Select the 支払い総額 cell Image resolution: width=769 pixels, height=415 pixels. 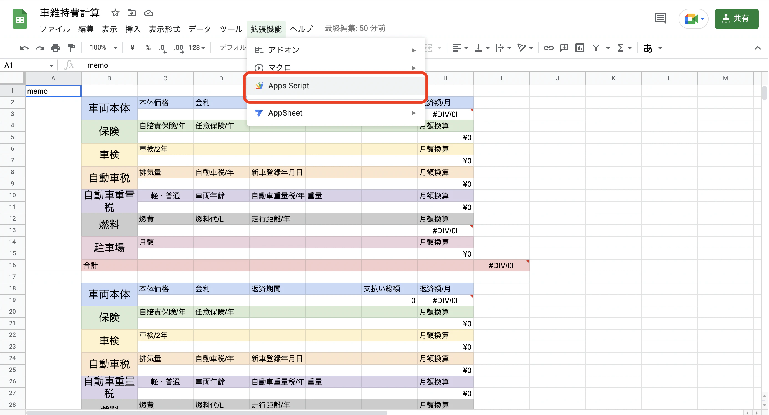(389, 289)
